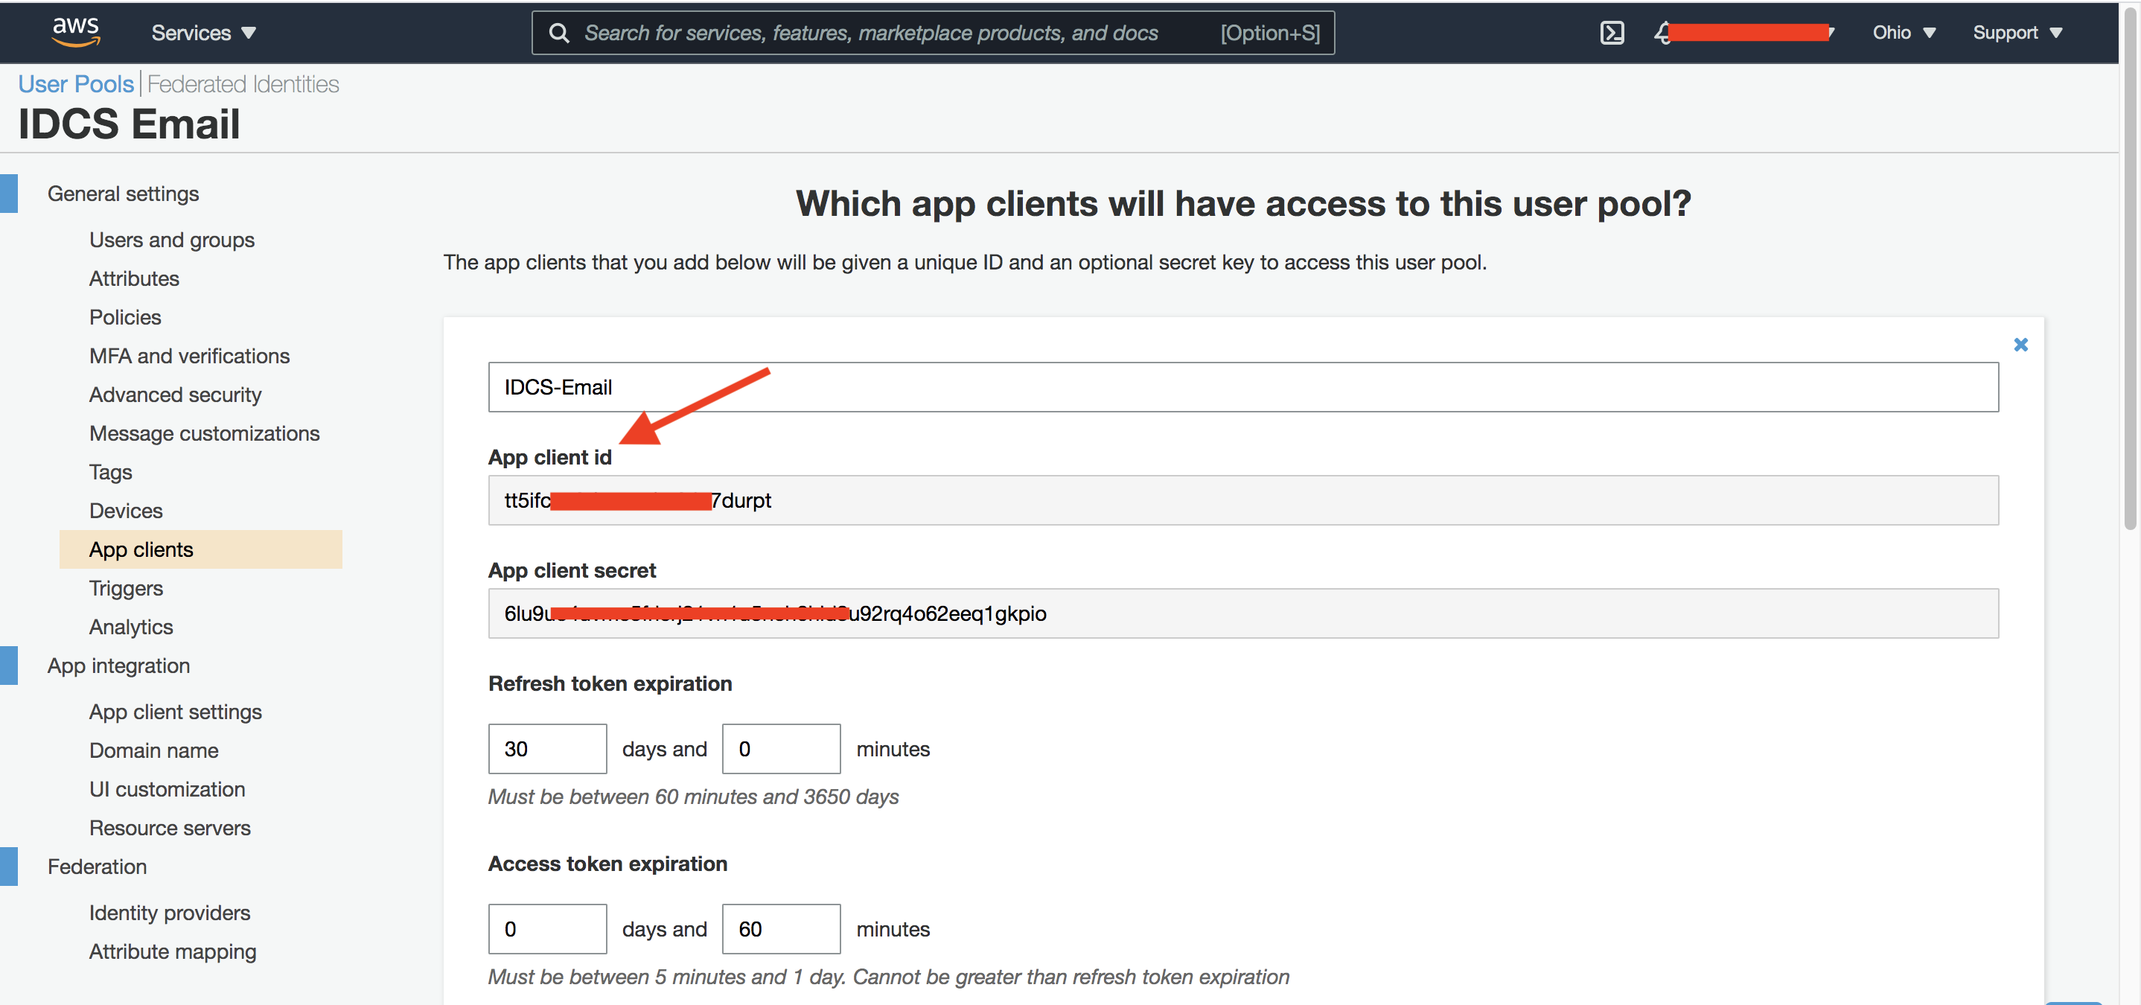2141x1005 pixels.
Task: Open Identity providers page
Action: click(170, 913)
